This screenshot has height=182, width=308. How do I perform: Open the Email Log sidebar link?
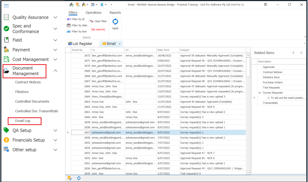23,121
